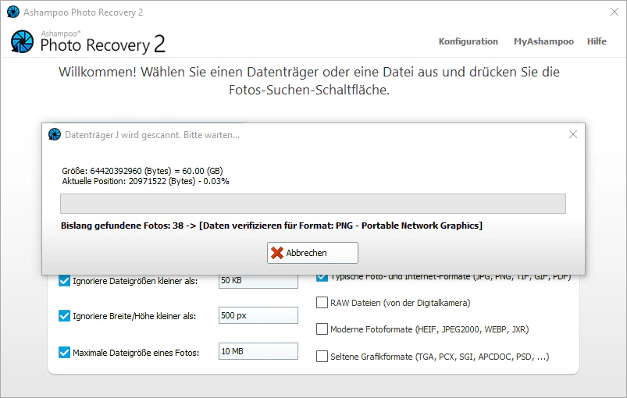The width and height of the screenshot is (627, 398).
Task: Check Moderne Fotoformate option
Action: point(322,329)
